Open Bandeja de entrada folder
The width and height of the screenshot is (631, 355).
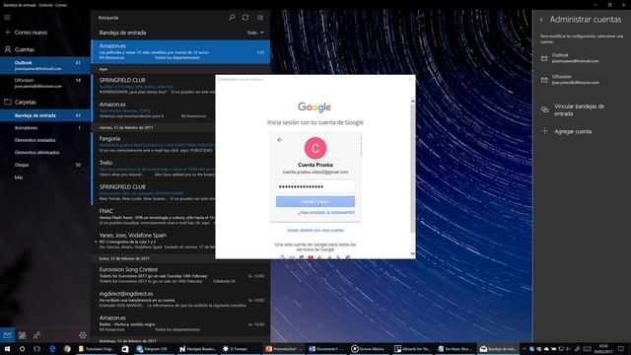(x=45, y=115)
